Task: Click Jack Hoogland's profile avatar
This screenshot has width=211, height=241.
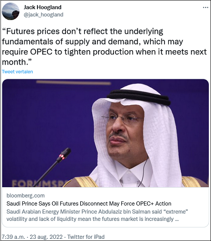Action: (x=11, y=11)
